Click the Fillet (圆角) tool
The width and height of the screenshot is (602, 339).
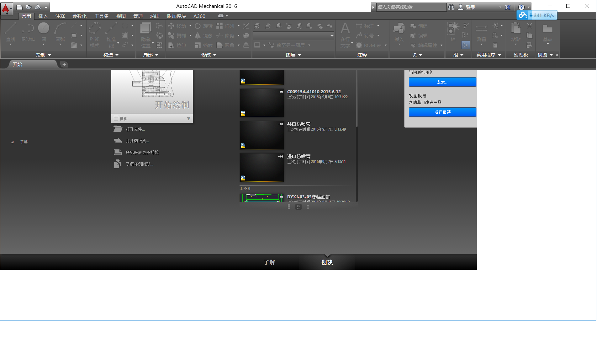(x=225, y=45)
